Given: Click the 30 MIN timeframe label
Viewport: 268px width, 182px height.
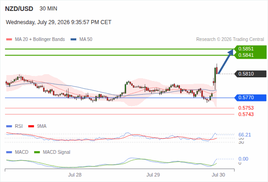Looking at the screenshot, I should (48, 9).
